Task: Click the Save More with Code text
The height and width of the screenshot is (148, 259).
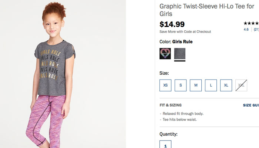Action: (x=185, y=32)
